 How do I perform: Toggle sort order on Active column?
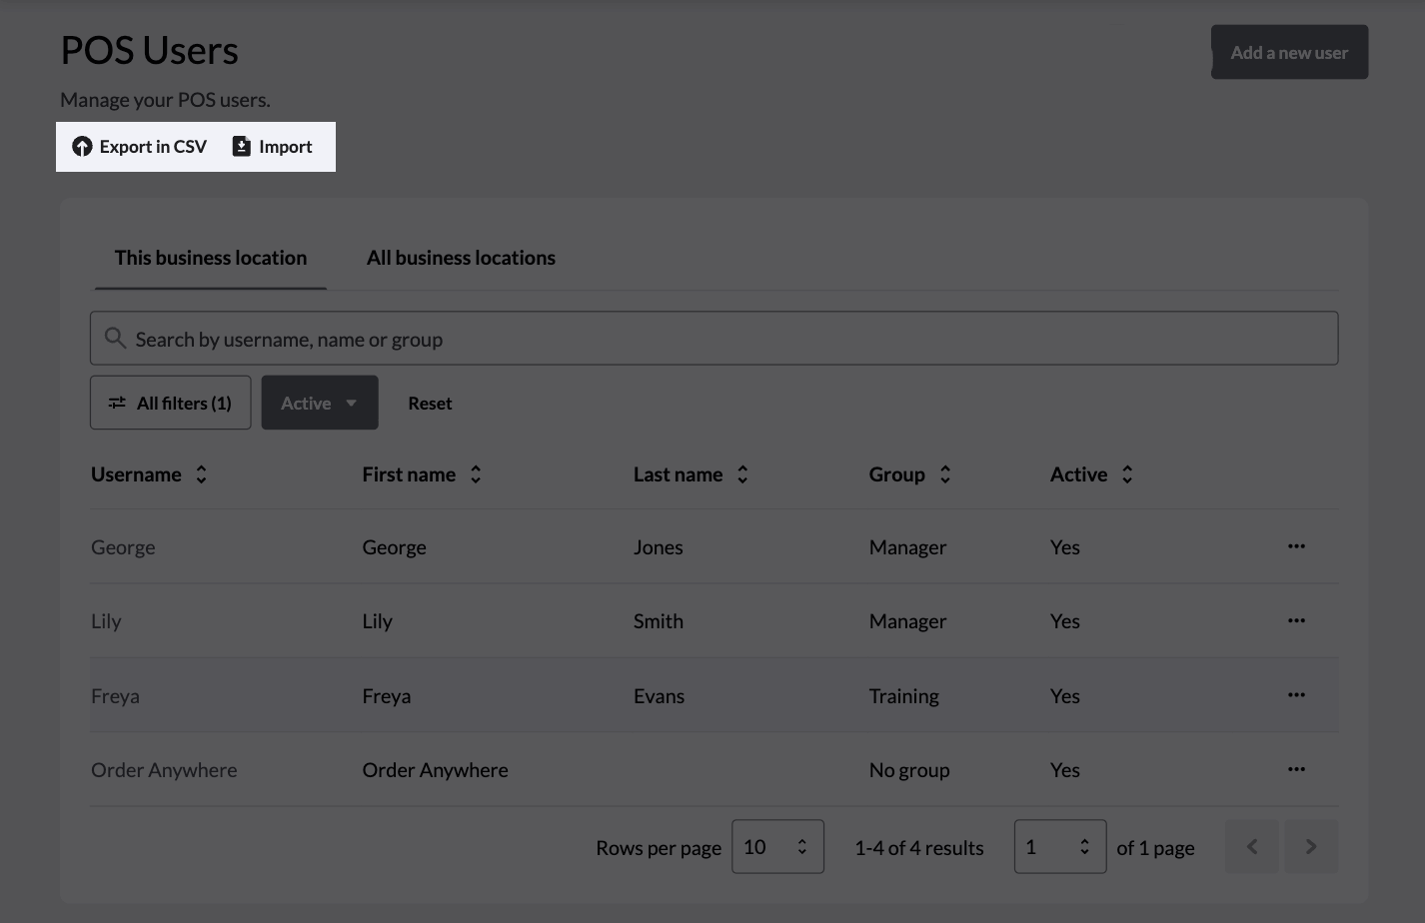coord(1126,474)
